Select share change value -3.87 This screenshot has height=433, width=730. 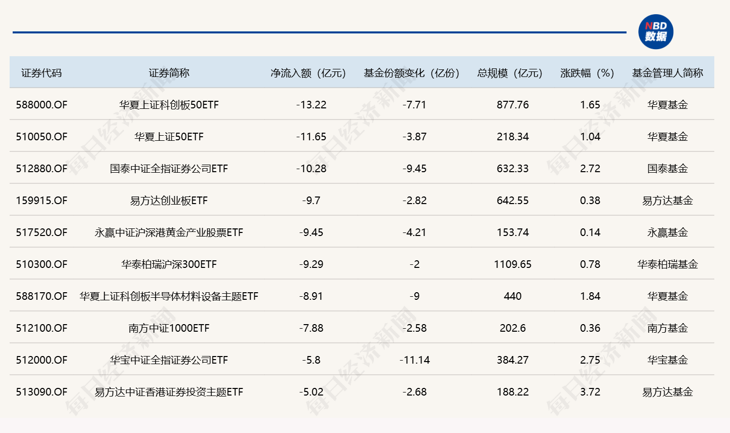pos(415,137)
